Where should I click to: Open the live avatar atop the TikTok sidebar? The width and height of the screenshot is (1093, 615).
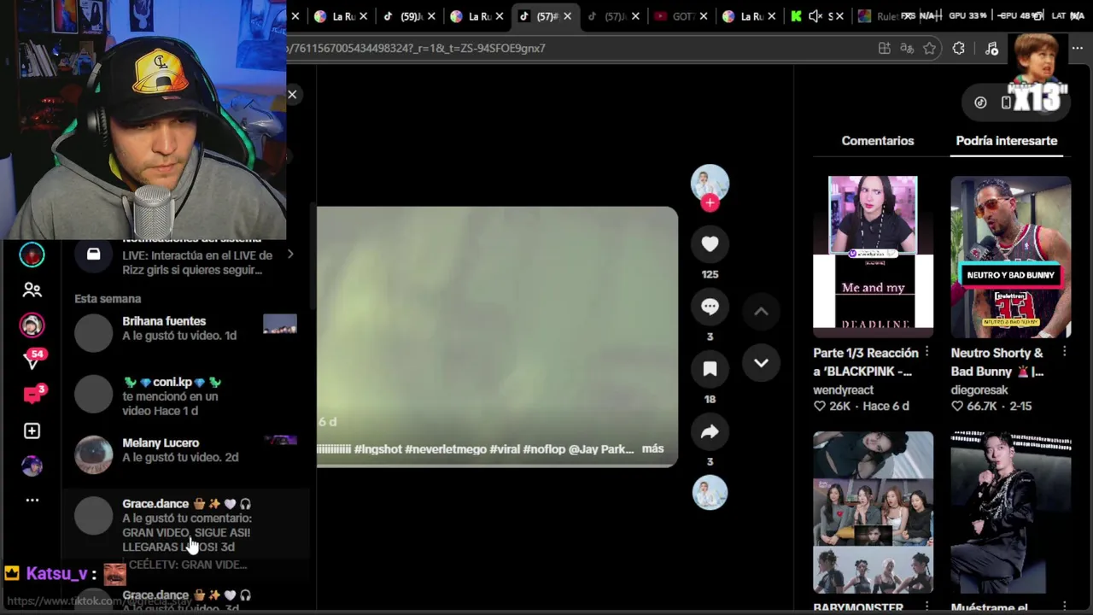pos(32,255)
